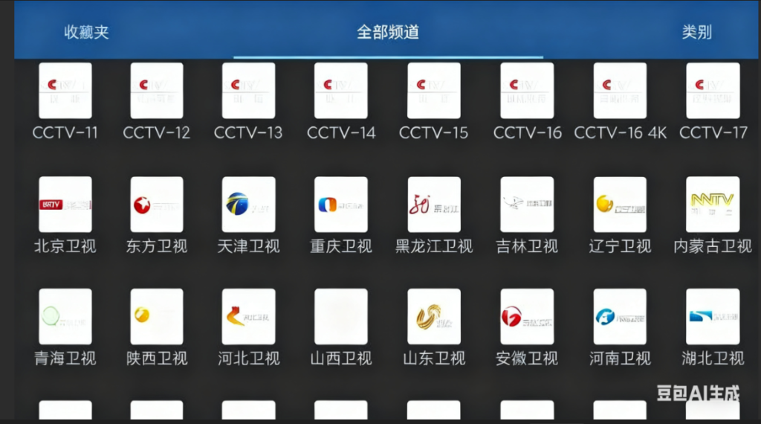
Task: Select the CCTV-12 channel icon
Action: 157,90
